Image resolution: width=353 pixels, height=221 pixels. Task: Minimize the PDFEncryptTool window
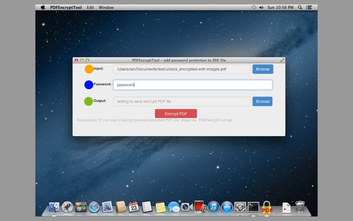click(x=82, y=60)
